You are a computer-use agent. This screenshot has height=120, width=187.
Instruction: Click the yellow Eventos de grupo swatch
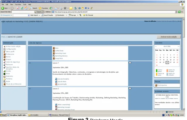(x=157, y=74)
